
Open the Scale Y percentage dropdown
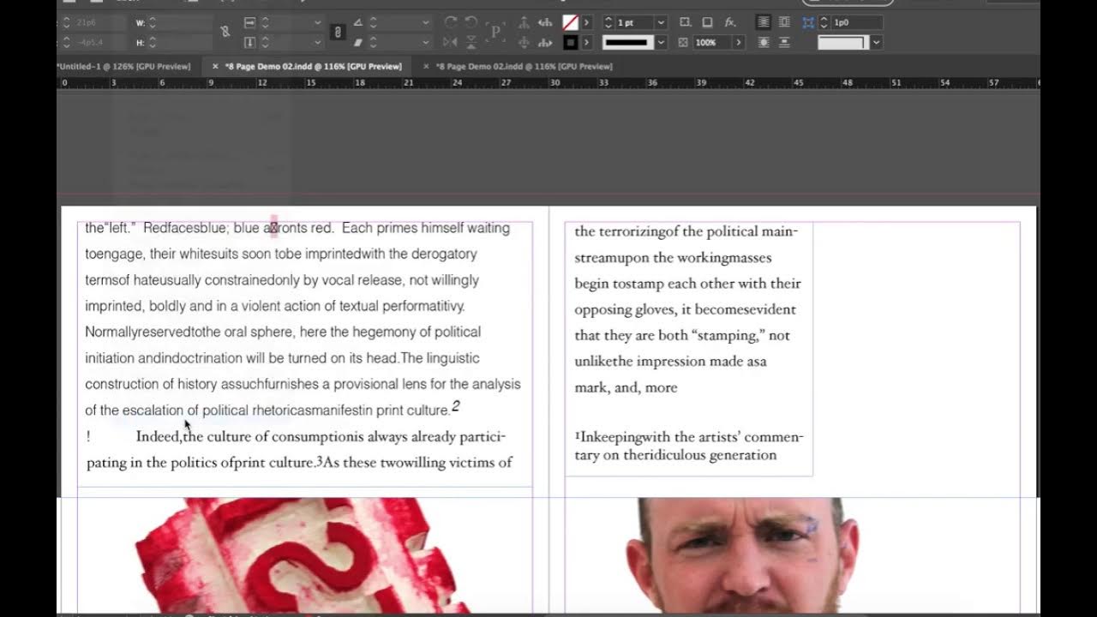click(317, 42)
